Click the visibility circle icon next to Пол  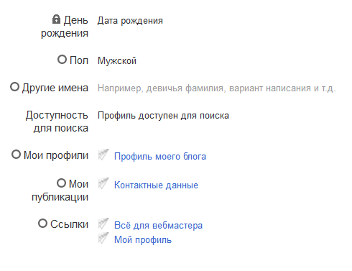click(62, 59)
